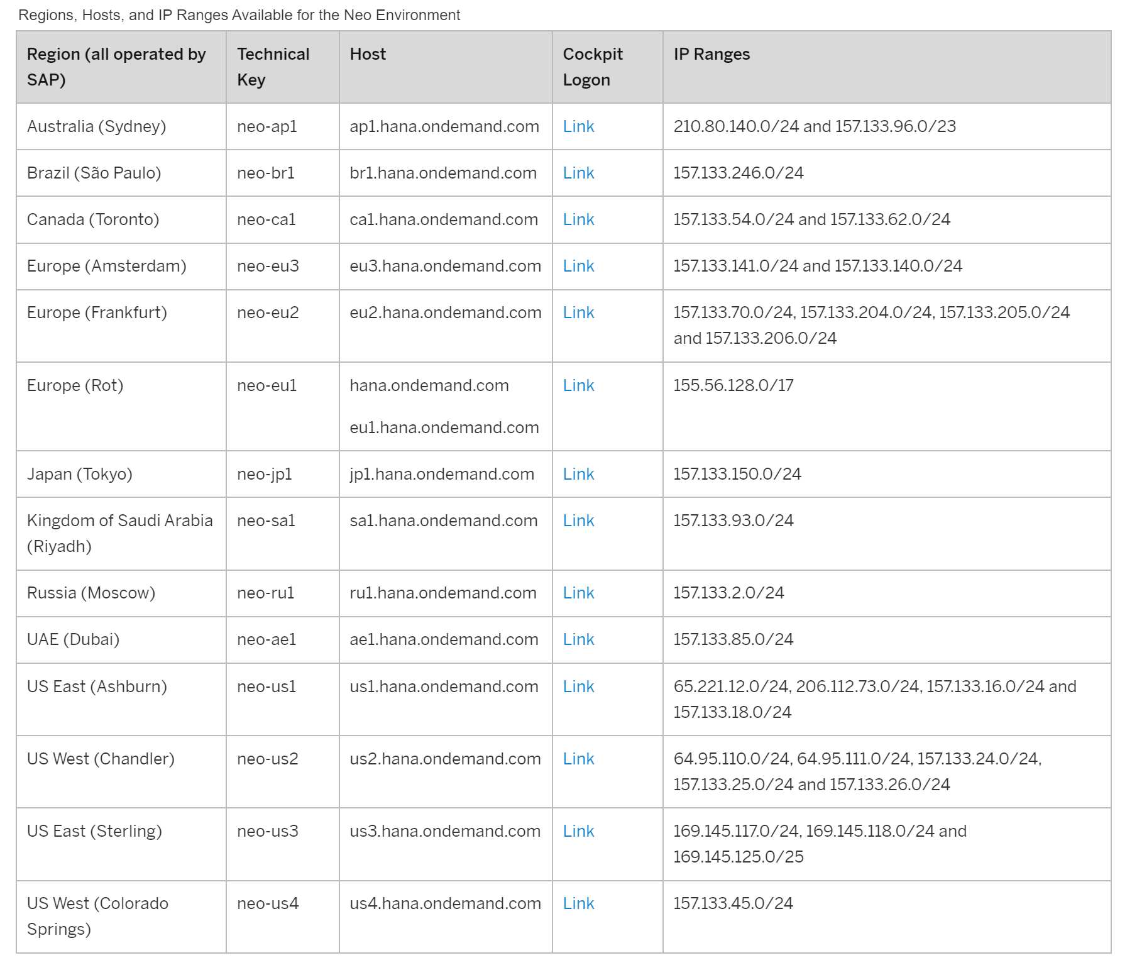Image resolution: width=1137 pixels, height=970 pixels.
Task: Select the 'Brazil (São Paulo)' region cell
Action: 121,173
